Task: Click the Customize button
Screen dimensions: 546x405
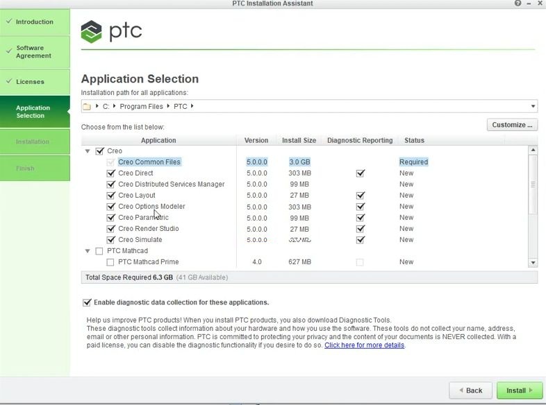Action: point(512,125)
